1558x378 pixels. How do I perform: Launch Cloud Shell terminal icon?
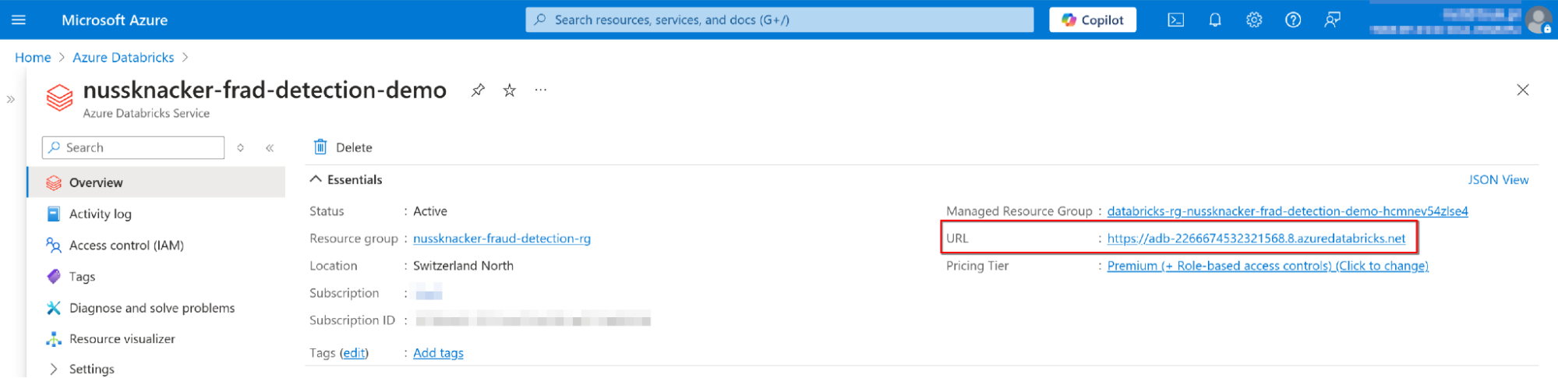pyautogui.click(x=1176, y=20)
